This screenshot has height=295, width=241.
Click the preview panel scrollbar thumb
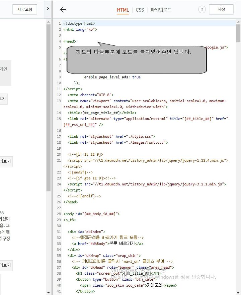(49, 108)
